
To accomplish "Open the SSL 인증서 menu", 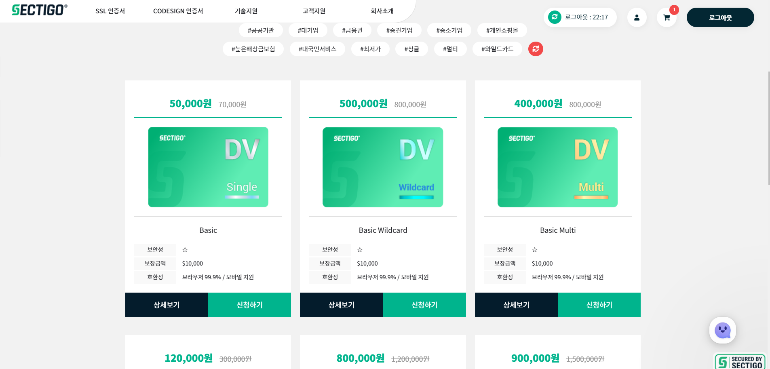I will (110, 11).
